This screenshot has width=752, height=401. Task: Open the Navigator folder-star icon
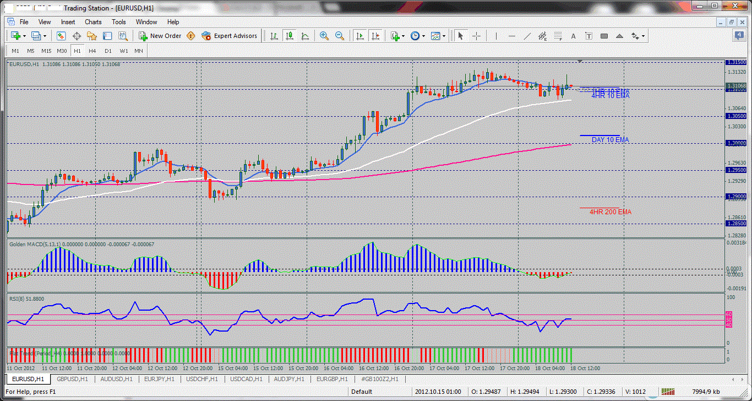pyautogui.click(x=92, y=36)
